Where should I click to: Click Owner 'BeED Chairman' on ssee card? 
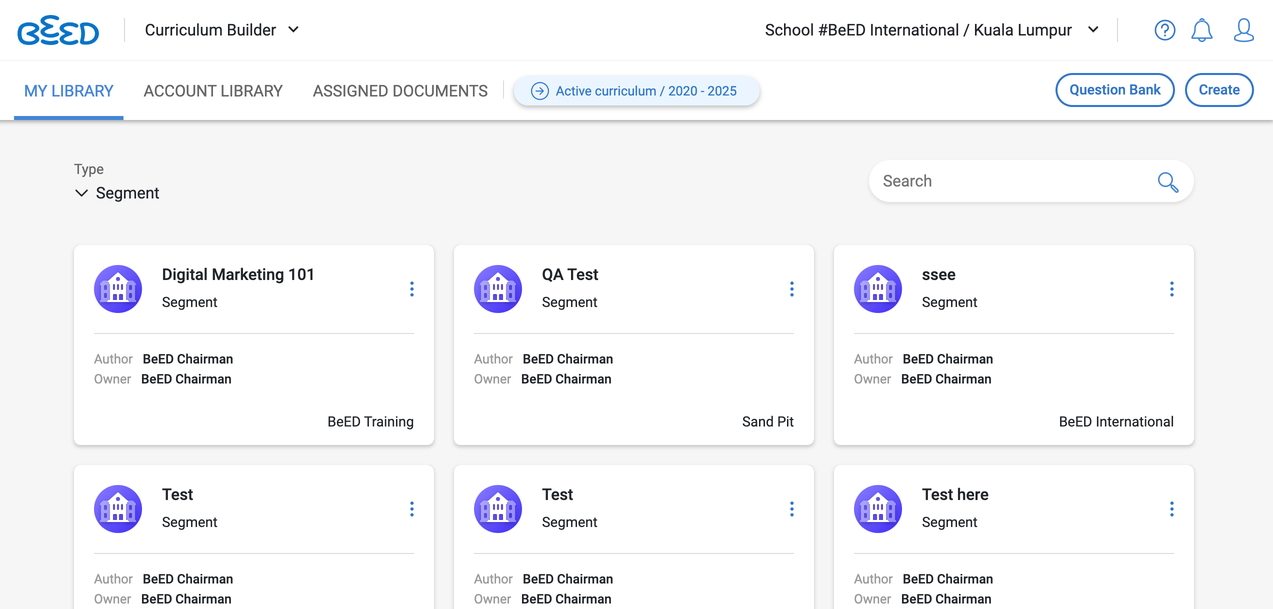click(946, 379)
